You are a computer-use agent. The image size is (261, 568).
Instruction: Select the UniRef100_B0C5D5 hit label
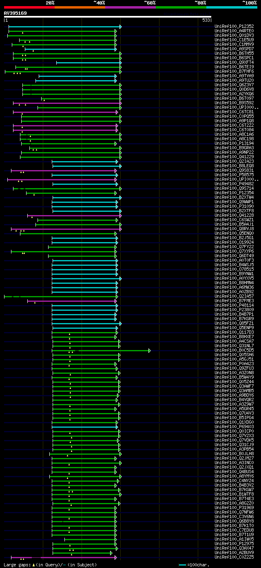point(234,350)
